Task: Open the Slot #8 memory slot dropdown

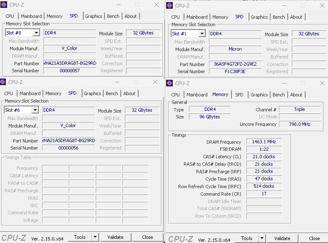Action: [x=36, y=33]
